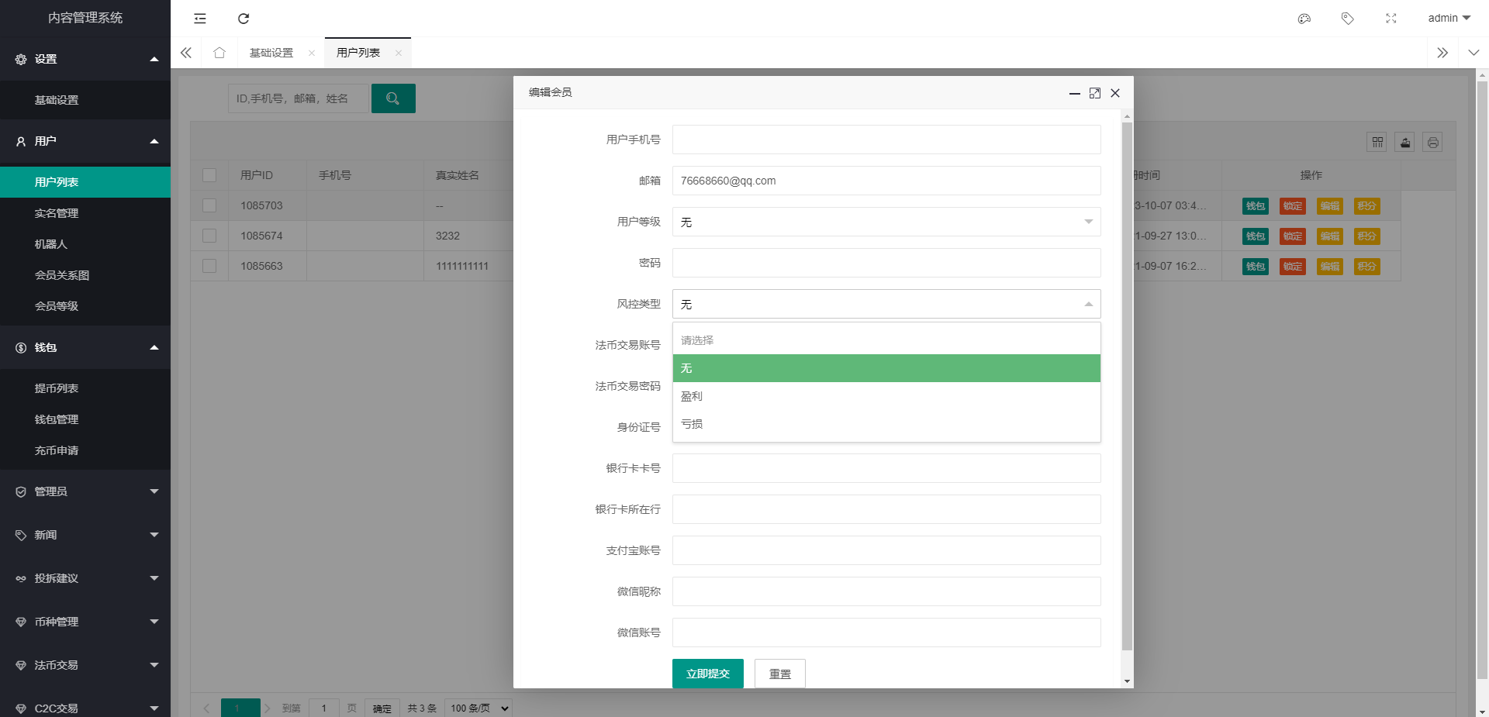
Task: Check the box for user 1085674
Action: [x=209, y=236]
